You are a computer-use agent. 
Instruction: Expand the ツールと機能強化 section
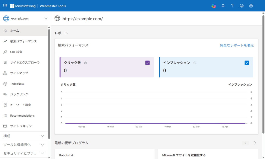pos(43,145)
